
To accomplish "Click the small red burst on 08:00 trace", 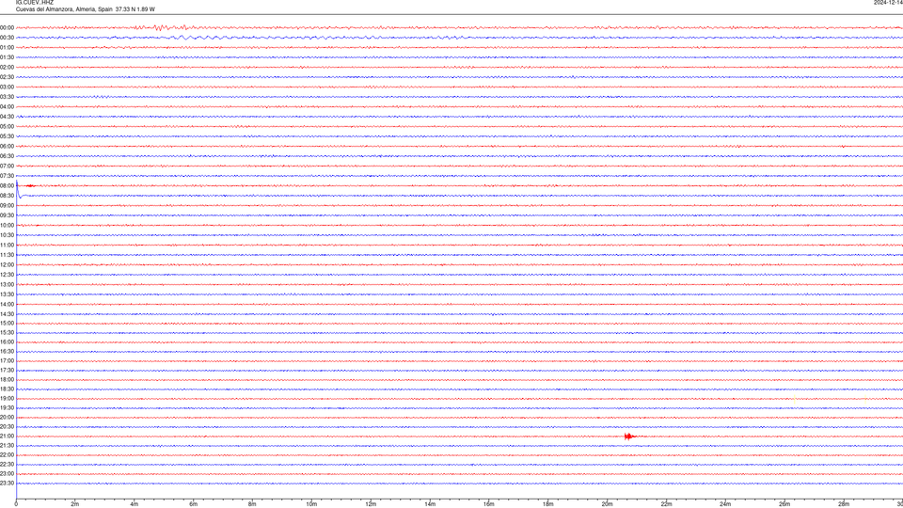I will point(30,186).
